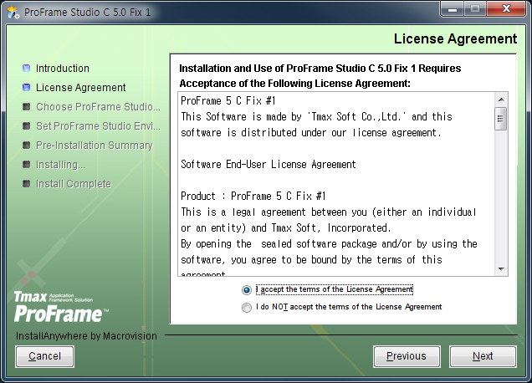
Task: Click the Introduction step bullet icon
Action: pyautogui.click(x=27, y=69)
